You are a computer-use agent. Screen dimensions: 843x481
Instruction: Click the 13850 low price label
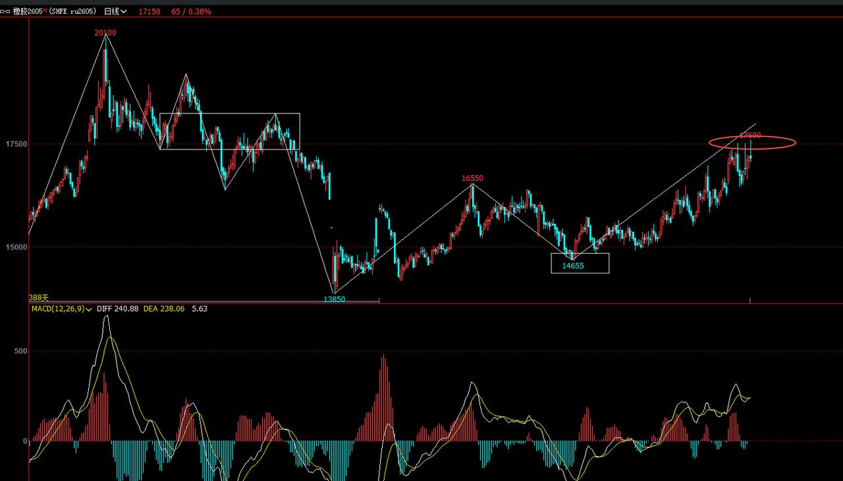pos(334,299)
